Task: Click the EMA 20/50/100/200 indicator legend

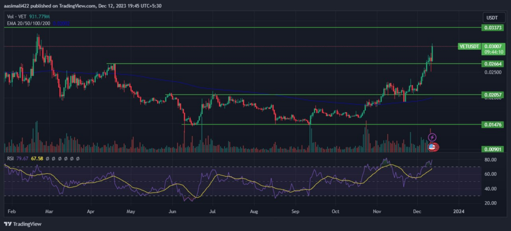Action: 28,23
